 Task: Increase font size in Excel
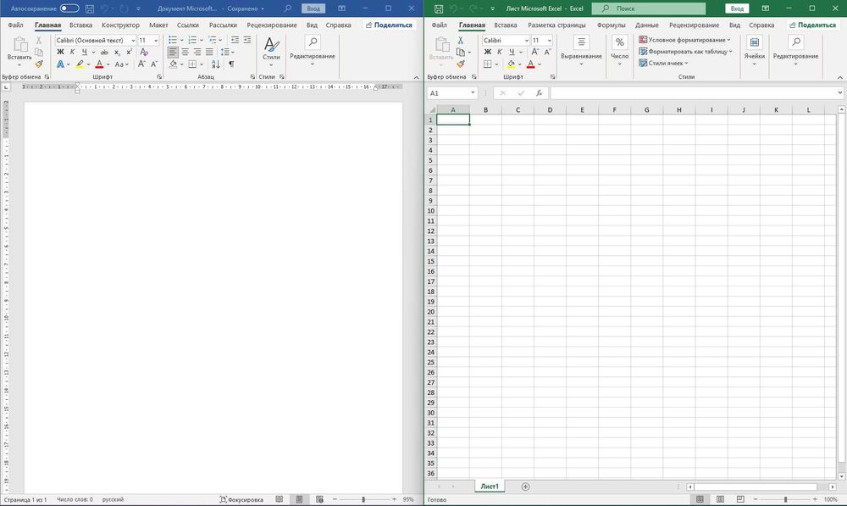click(x=534, y=52)
